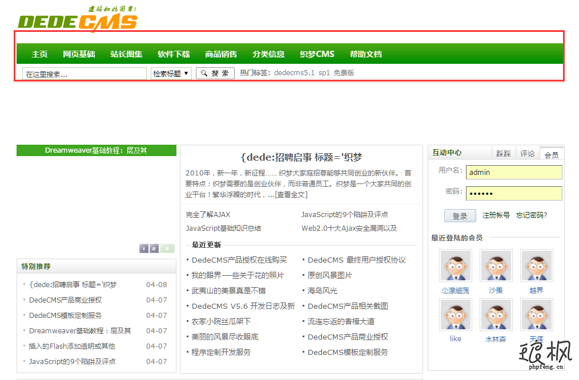579x380 pixels.
Task: Switch slideshow to slide 2
Action: (154, 248)
